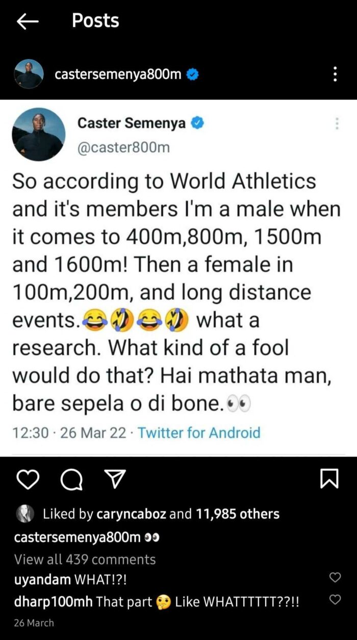Tap the blue verified badge next to Caster Semenya

(197, 123)
